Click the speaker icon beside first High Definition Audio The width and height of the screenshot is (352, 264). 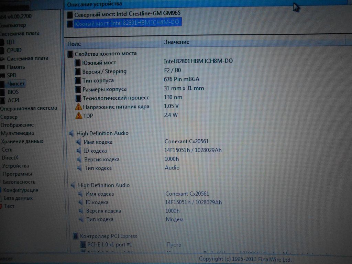tap(71, 133)
